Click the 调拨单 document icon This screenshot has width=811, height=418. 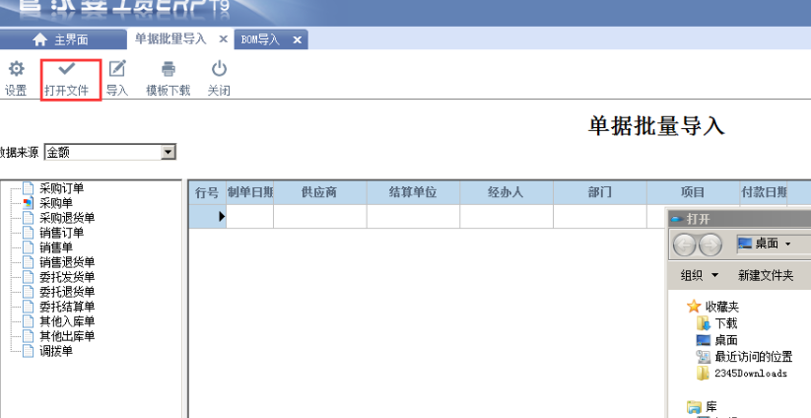29,351
